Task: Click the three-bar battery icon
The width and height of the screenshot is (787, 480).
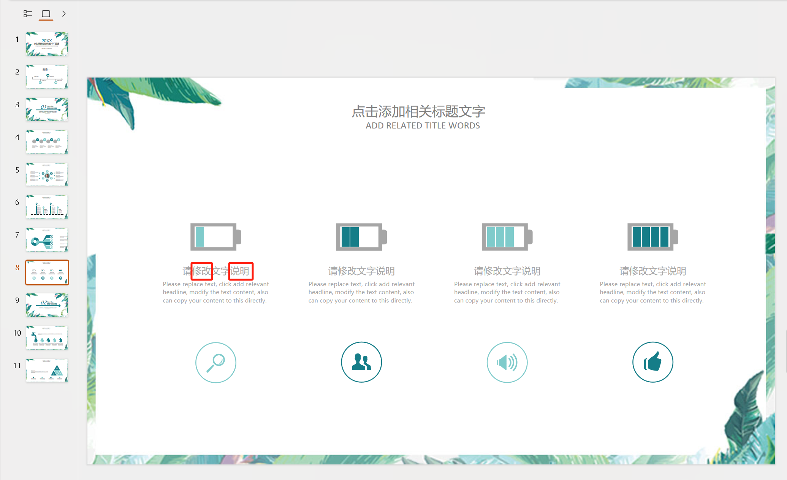Action: [506, 236]
